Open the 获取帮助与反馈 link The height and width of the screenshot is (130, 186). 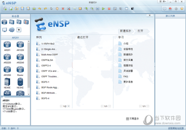(x=176, y=128)
